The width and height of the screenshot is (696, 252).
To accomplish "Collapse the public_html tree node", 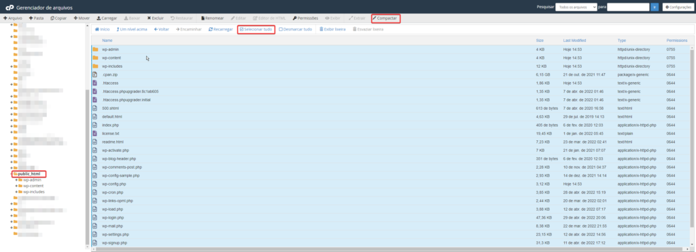I will click(x=12, y=173).
